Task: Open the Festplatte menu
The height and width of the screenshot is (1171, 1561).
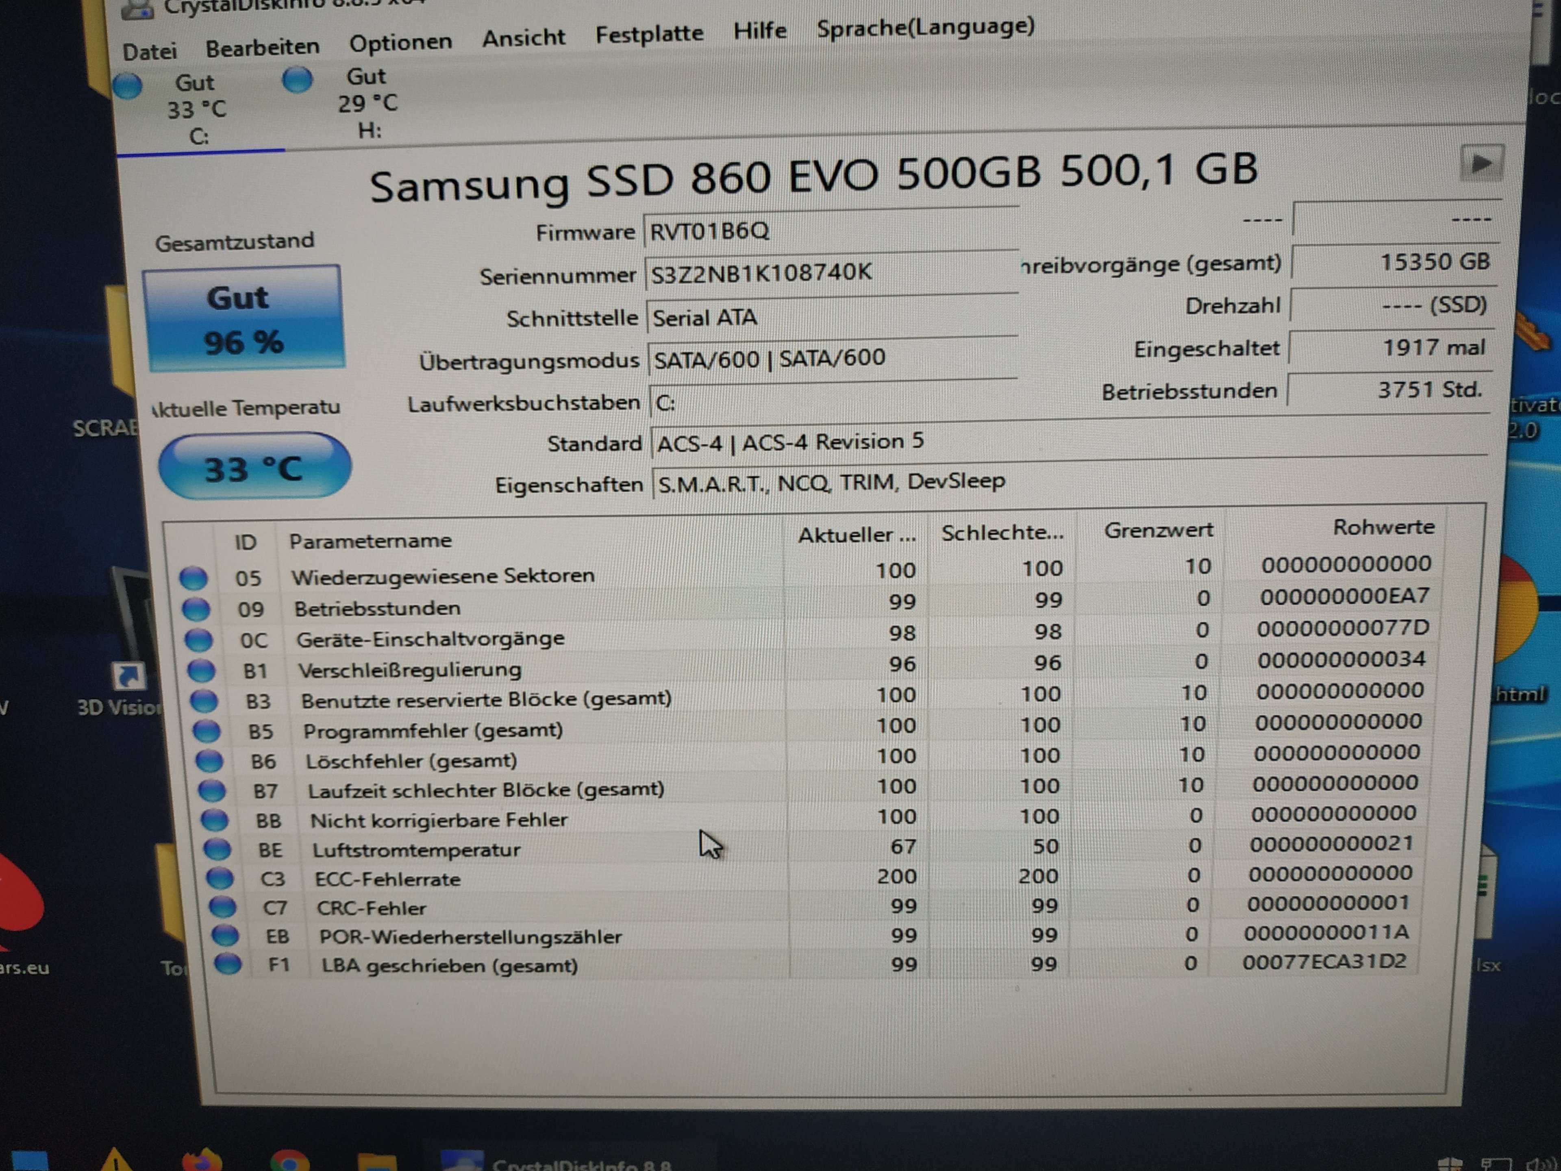Action: 648,34
